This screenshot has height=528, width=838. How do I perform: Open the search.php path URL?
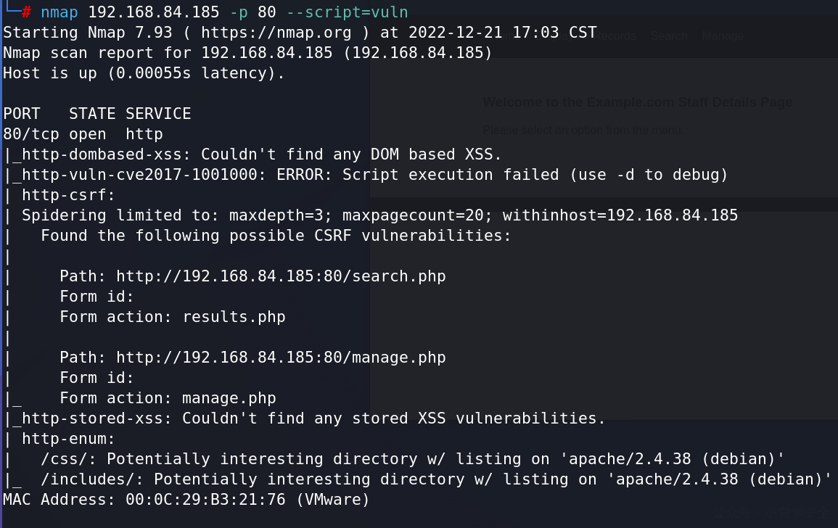(281, 276)
